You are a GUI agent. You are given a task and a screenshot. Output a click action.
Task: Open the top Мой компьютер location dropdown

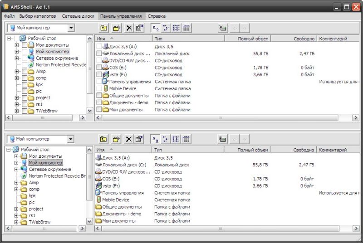pos(71,28)
